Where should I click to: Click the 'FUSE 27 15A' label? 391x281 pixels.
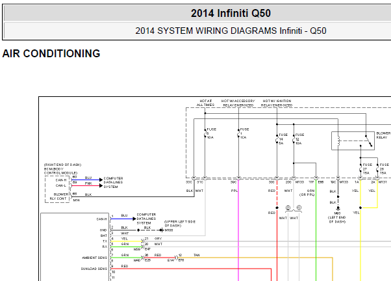pyautogui.click(x=367, y=169)
